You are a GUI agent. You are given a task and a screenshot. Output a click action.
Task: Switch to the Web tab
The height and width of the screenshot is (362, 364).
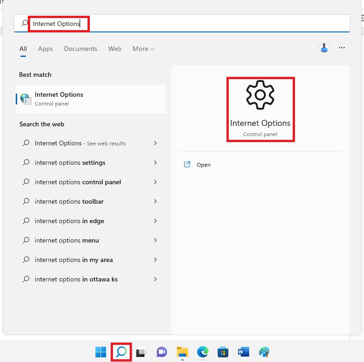[x=115, y=49]
